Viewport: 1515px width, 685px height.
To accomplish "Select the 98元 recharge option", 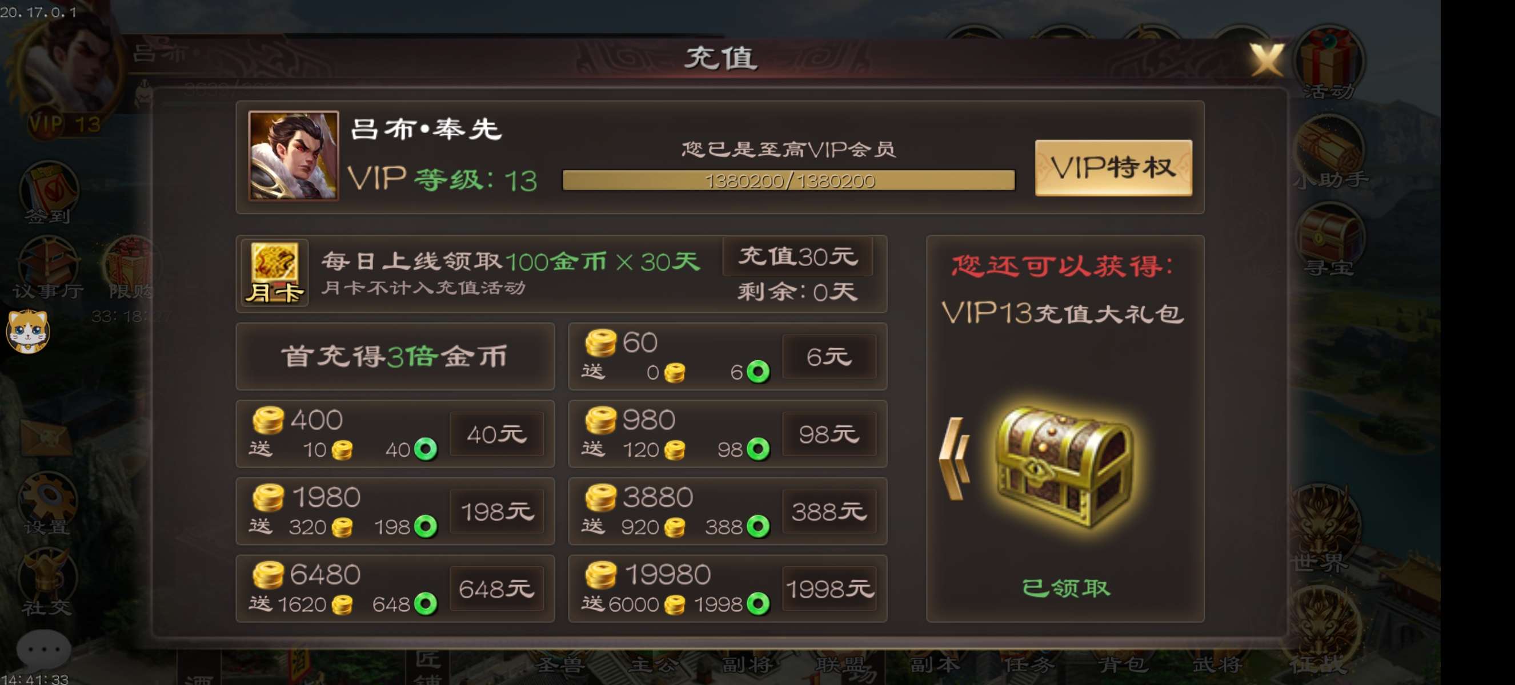I will (x=829, y=434).
